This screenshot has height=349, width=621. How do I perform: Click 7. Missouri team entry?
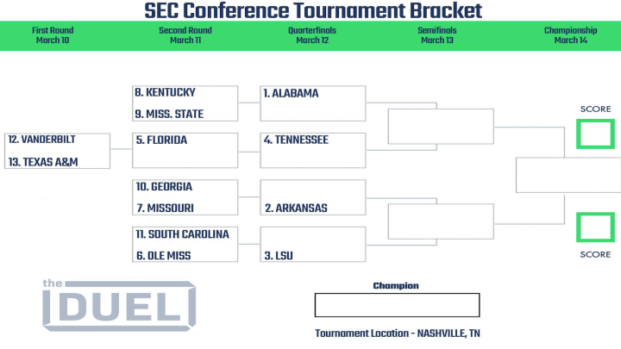click(x=165, y=209)
